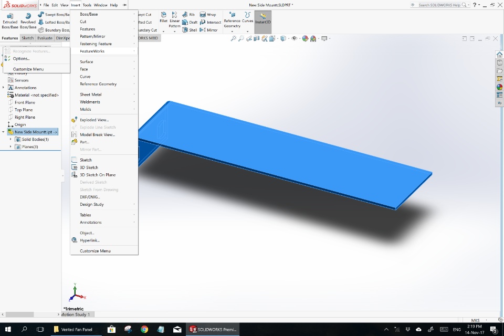Open SOLIDWORKS Resources home tab in task pane
Viewport: 504px width, 336px height.
[499, 55]
